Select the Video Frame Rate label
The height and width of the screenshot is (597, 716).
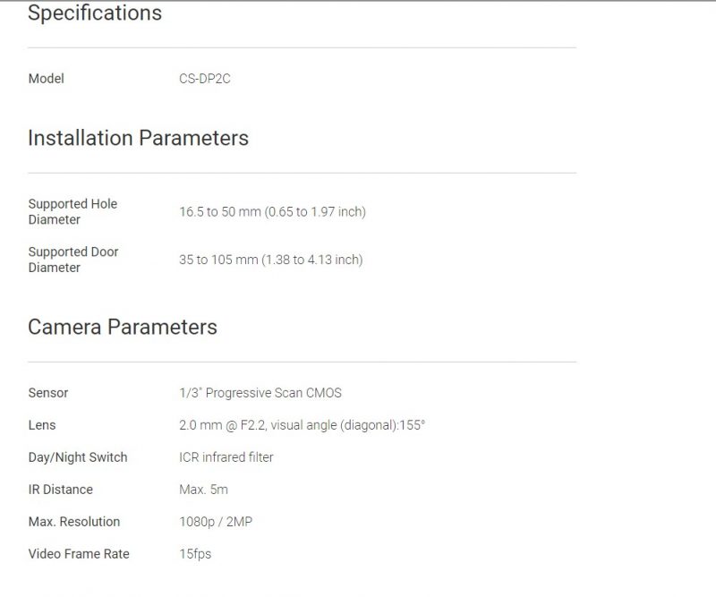coord(79,554)
